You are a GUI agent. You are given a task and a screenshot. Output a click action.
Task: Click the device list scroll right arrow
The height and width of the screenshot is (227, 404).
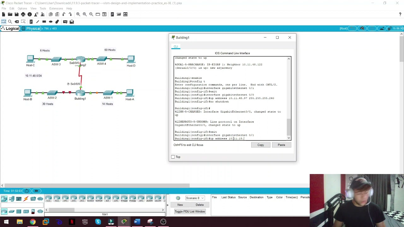point(163,210)
